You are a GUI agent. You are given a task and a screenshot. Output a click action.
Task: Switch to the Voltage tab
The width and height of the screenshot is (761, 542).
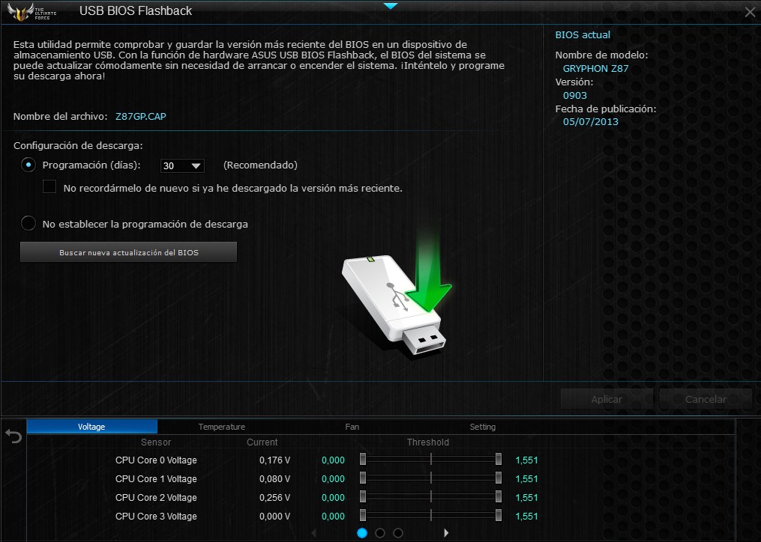(91, 427)
